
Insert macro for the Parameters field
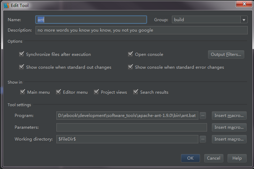click(229, 127)
